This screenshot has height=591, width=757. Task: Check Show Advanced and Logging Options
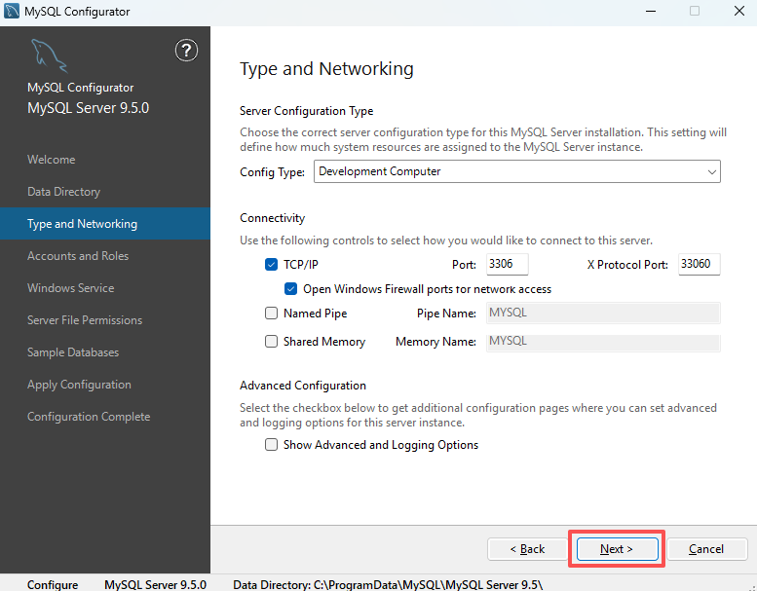(x=271, y=444)
